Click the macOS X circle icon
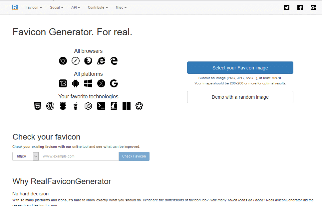Image resolution: width=322 pixels, height=206 pixels. point(101,83)
